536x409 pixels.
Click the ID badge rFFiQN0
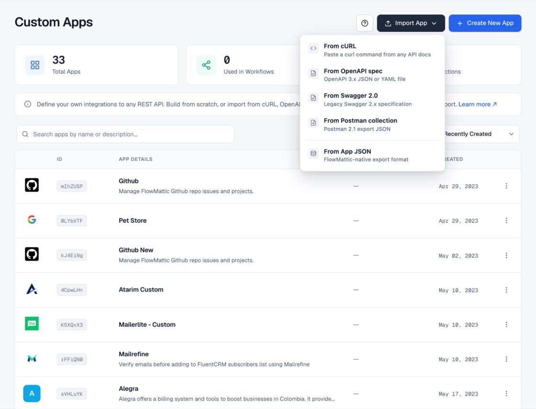coord(72,359)
